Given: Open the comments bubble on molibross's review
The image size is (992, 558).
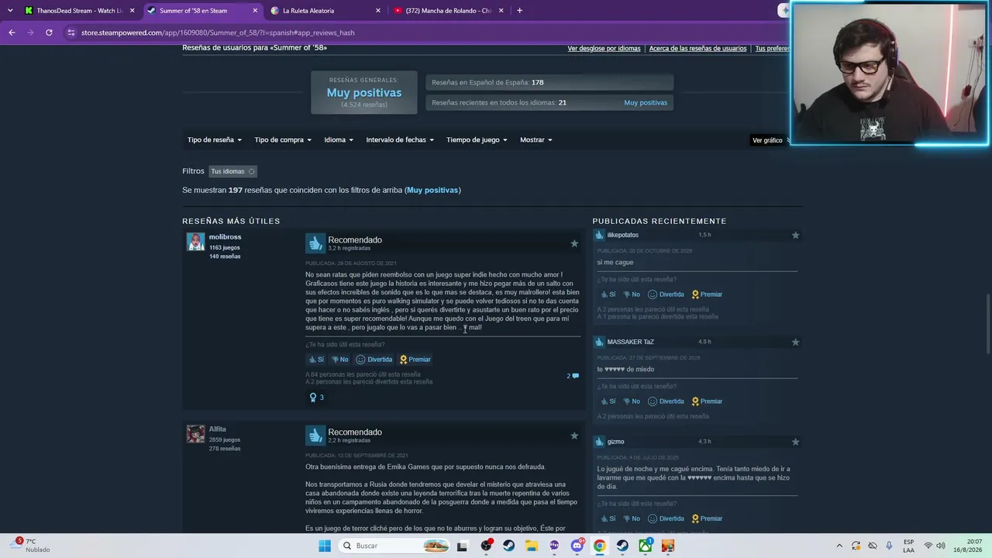Looking at the screenshot, I should 573,376.
